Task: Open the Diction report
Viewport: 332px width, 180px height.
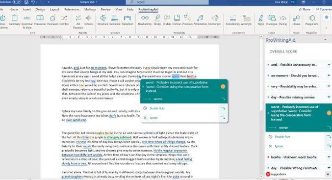Action: click(x=177, y=20)
